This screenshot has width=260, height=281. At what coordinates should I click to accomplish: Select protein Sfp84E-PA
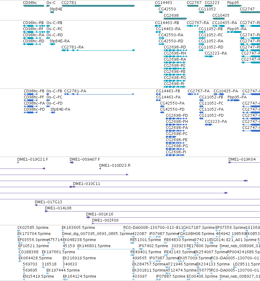53,112
